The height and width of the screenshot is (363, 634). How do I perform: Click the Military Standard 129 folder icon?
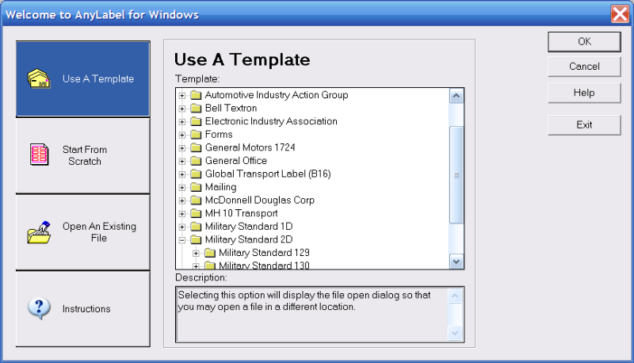210,253
